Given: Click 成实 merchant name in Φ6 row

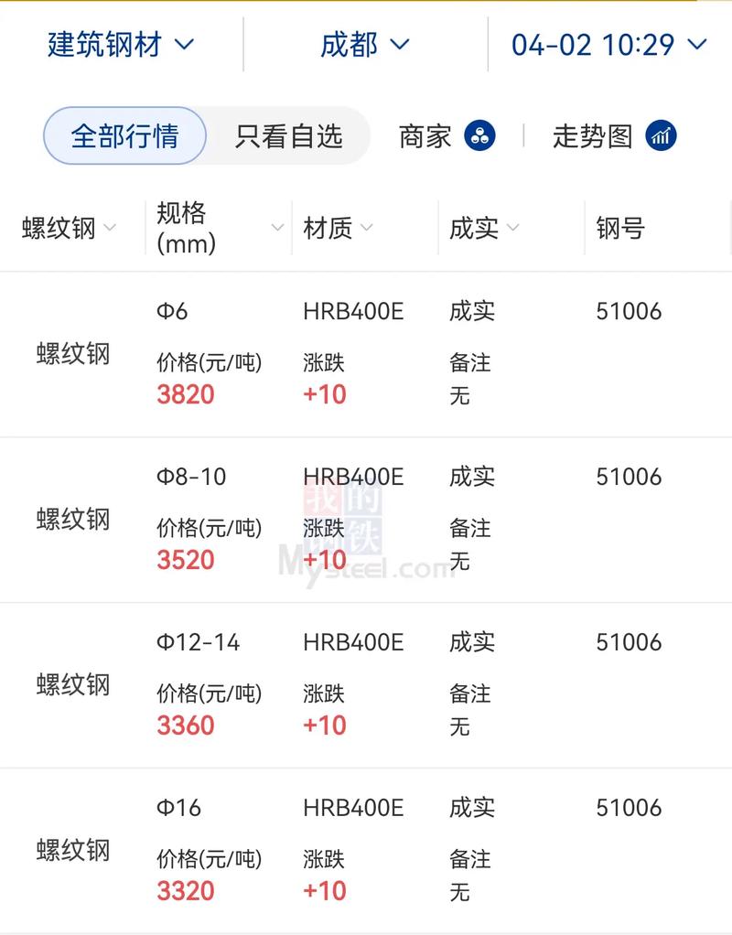Looking at the screenshot, I should [x=471, y=310].
